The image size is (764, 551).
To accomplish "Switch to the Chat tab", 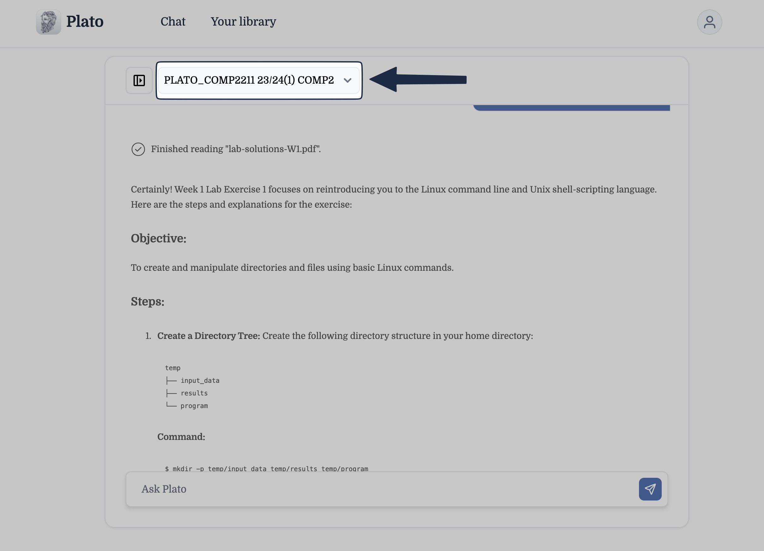I will [x=173, y=21].
